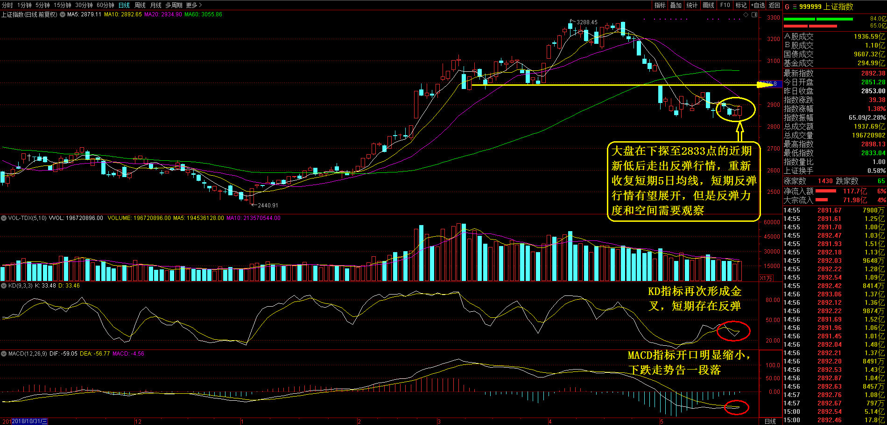Click the 指标 indicators button

(x=660, y=5)
